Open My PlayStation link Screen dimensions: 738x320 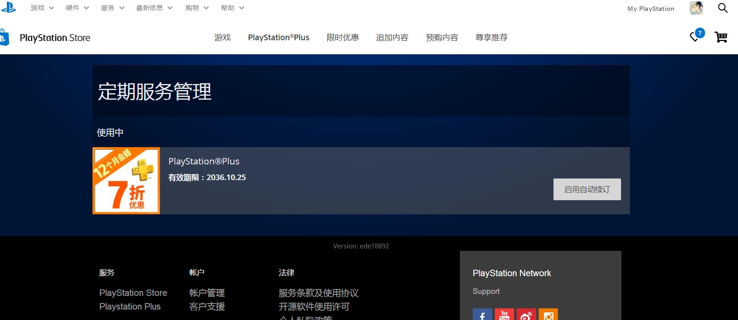[650, 8]
